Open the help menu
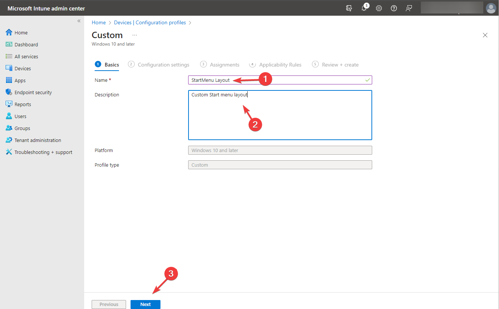 tap(394, 8)
